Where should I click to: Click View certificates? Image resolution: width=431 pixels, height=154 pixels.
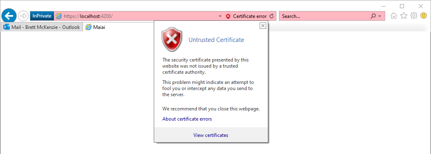(211, 135)
